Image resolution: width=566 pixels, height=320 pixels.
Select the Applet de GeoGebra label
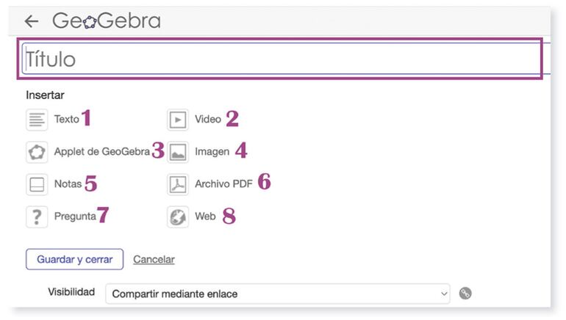point(101,152)
